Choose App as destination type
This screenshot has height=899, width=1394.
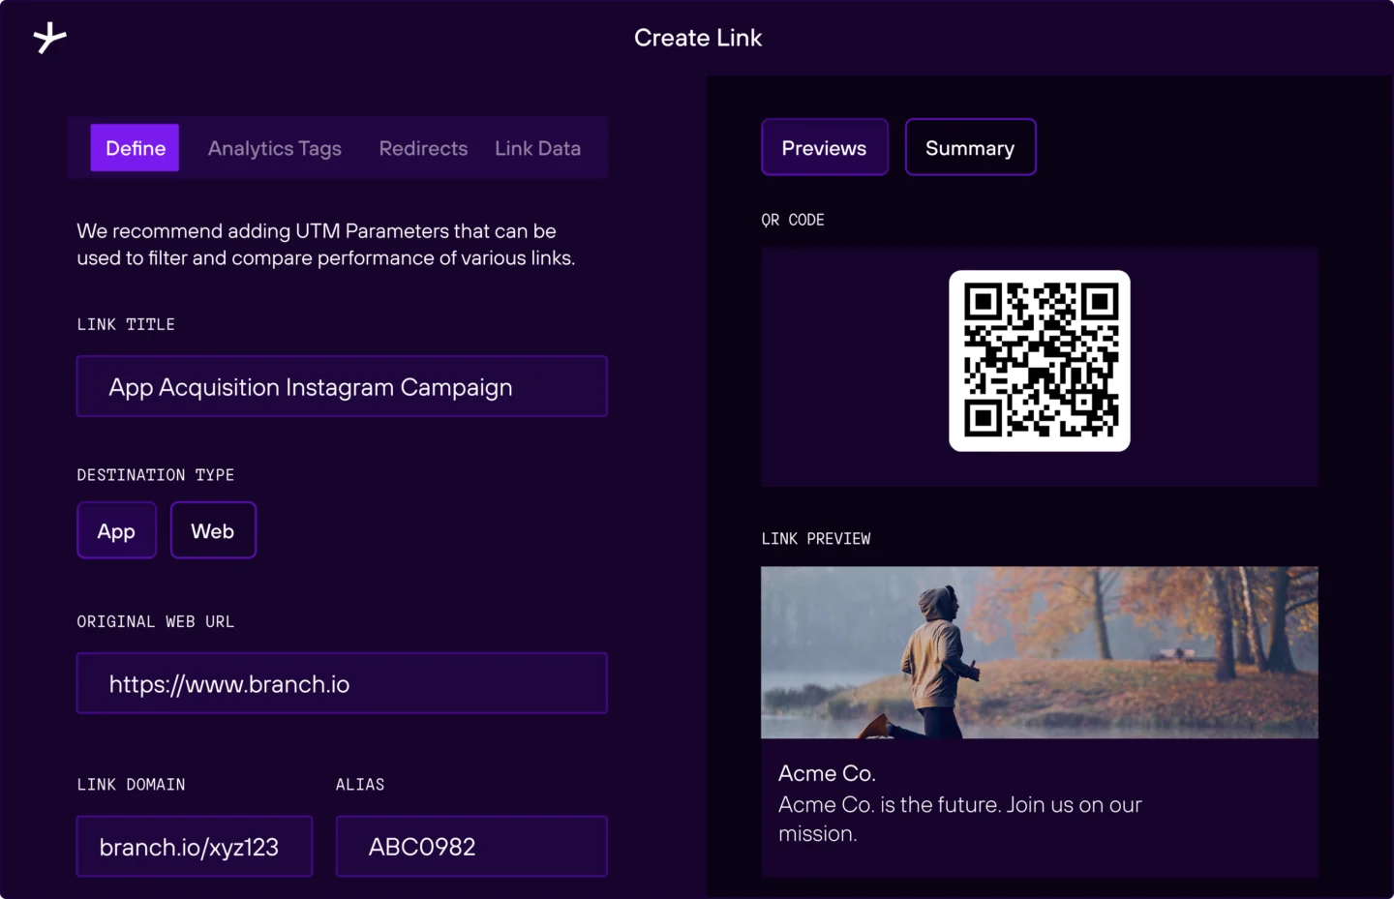coord(116,530)
